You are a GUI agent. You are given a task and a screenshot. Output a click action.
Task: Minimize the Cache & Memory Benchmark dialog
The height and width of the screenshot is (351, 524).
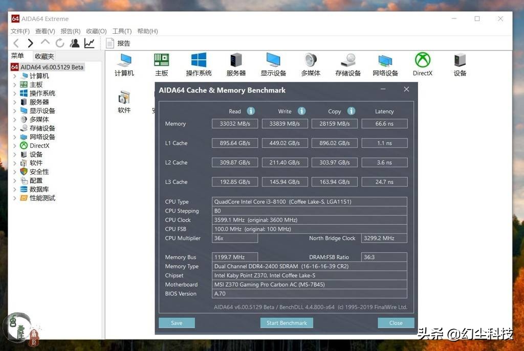coord(383,89)
